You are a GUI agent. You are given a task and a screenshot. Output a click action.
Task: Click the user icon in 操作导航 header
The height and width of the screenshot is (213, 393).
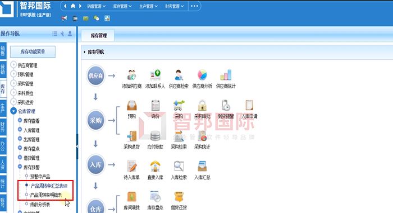[70, 34]
